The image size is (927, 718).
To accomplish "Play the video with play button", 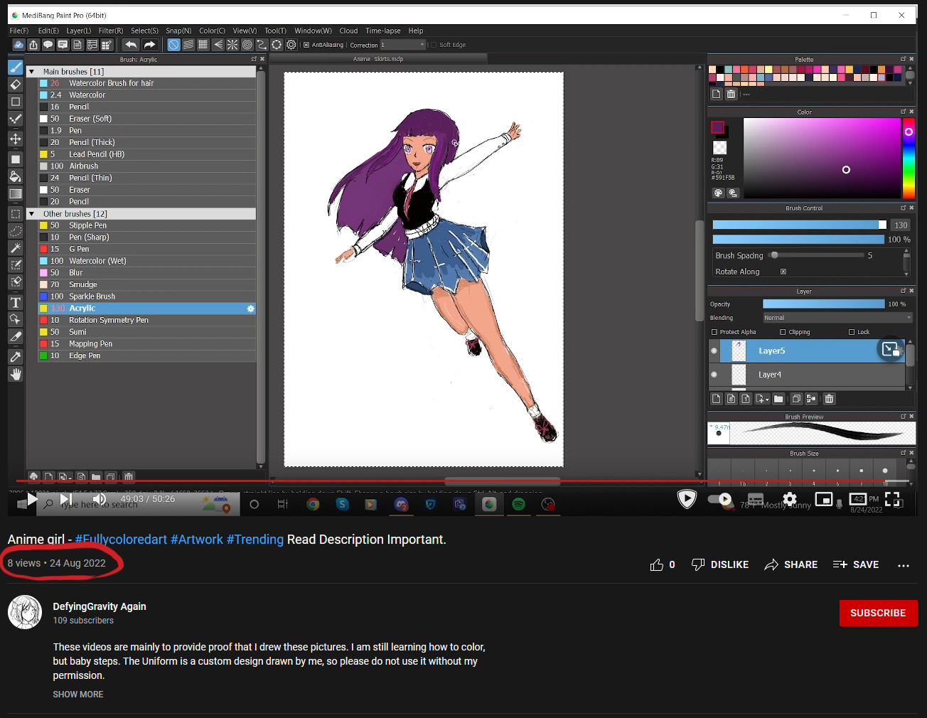I will click(x=32, y=500).
